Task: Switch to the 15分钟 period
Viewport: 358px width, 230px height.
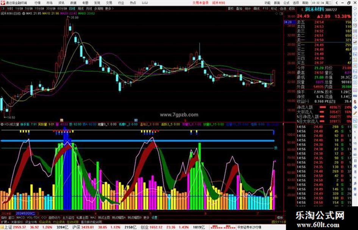Action: coord(39,8)
